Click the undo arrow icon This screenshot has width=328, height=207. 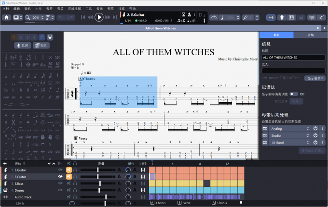62,17
